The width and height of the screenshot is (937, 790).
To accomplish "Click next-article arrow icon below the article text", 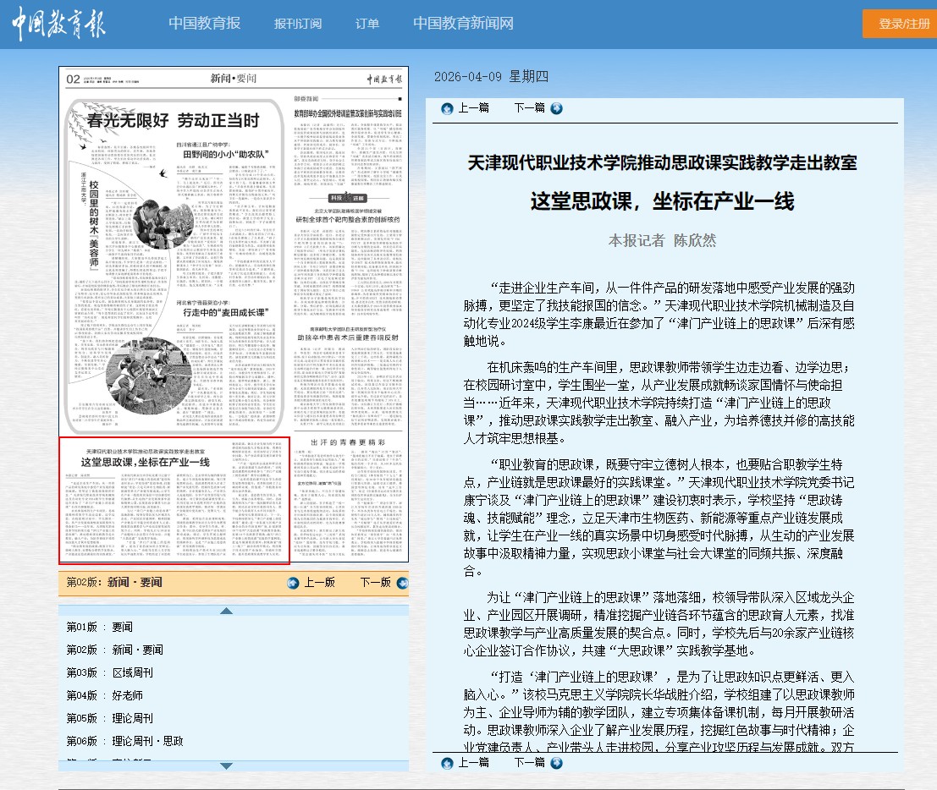I will 556,763.
